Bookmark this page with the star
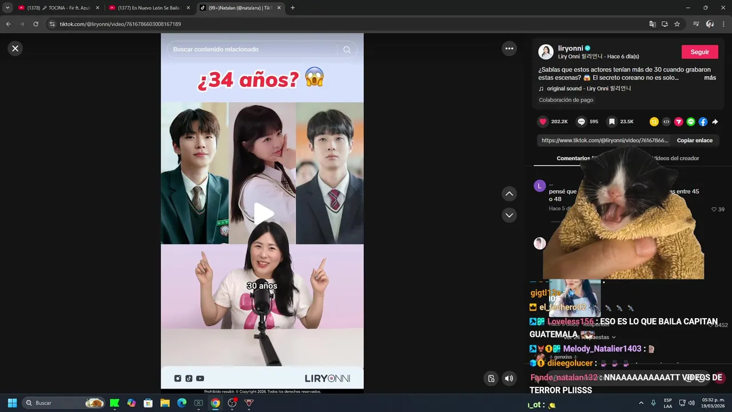 coord(677,24)
